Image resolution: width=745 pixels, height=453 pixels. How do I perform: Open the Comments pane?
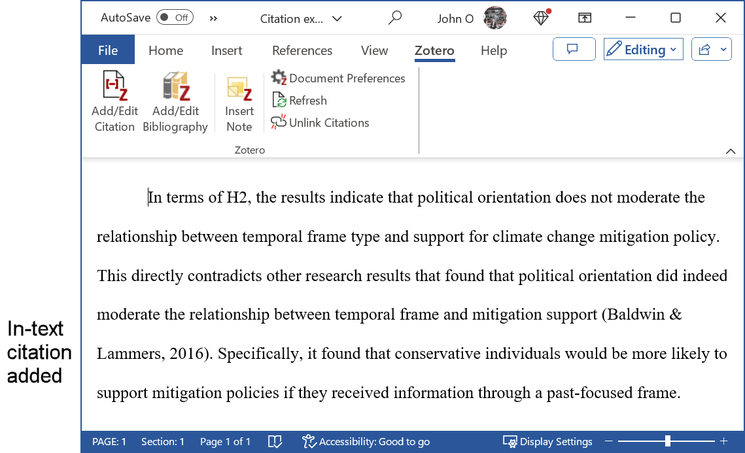tap(574, 49)
